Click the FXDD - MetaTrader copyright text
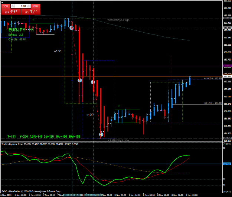 [x=31, y=191]
